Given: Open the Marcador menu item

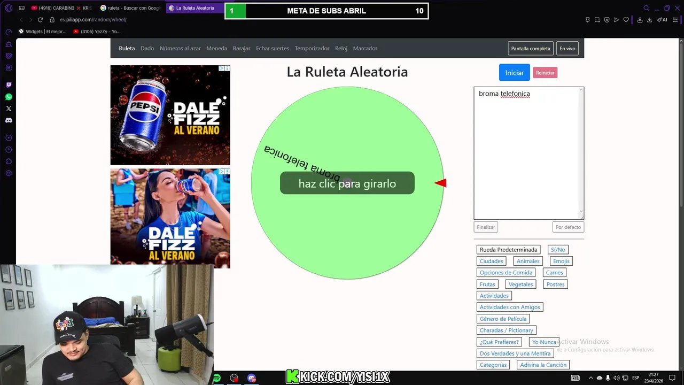Looking at the screenshot, I should (365, 48).
